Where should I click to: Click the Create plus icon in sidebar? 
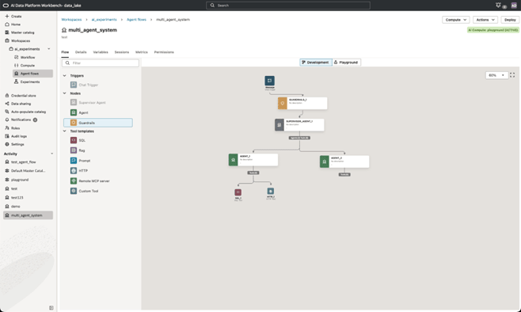7,16
